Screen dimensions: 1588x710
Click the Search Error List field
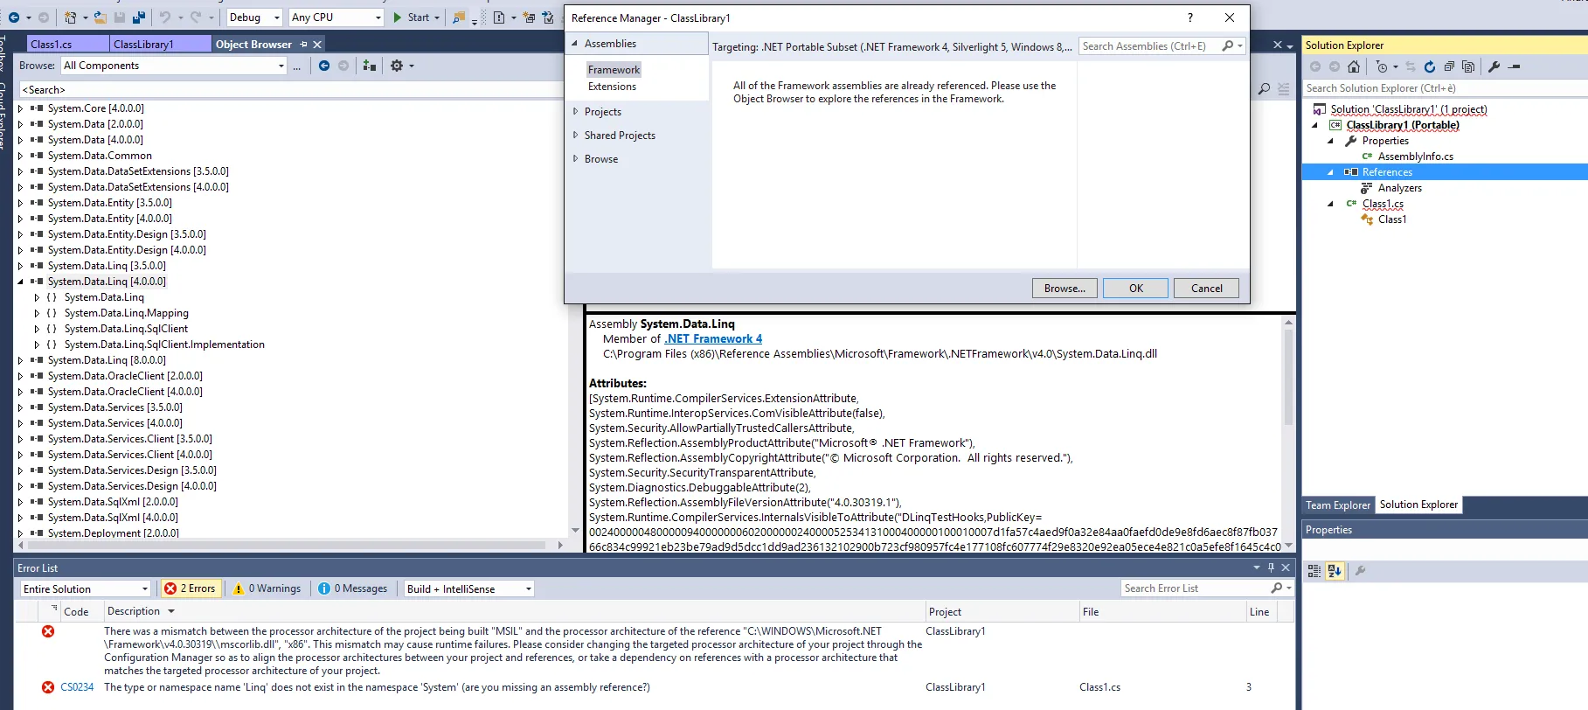coord(1195,588)
